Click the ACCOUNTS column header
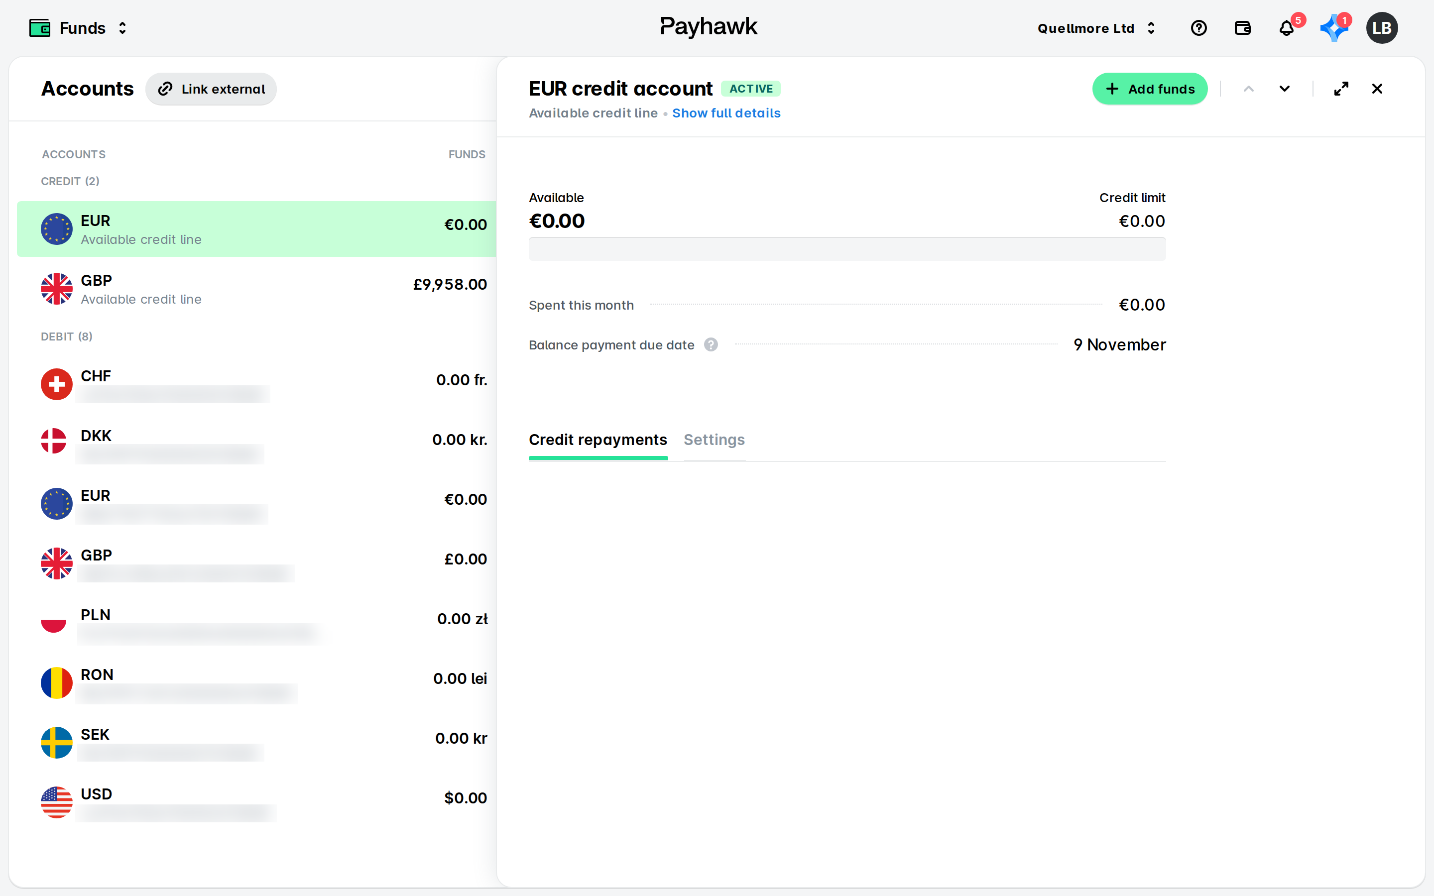Screen dimensions: 1434x896 [74, 155]
